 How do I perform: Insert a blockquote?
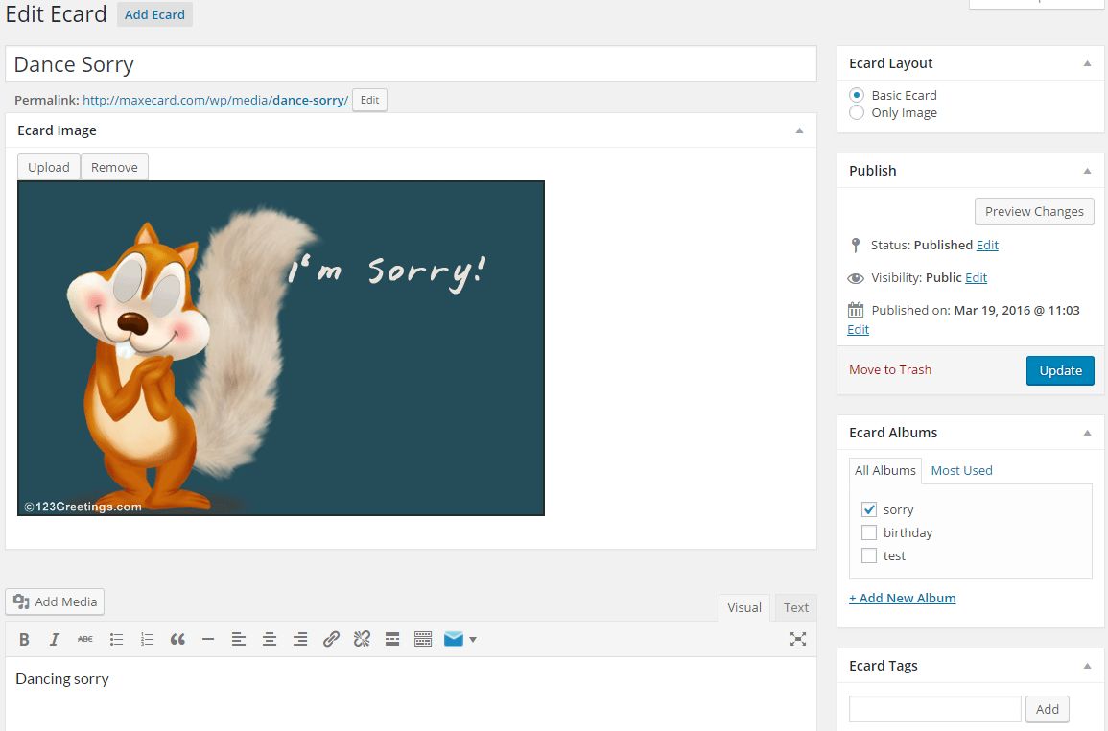click(x=177, y=639)
